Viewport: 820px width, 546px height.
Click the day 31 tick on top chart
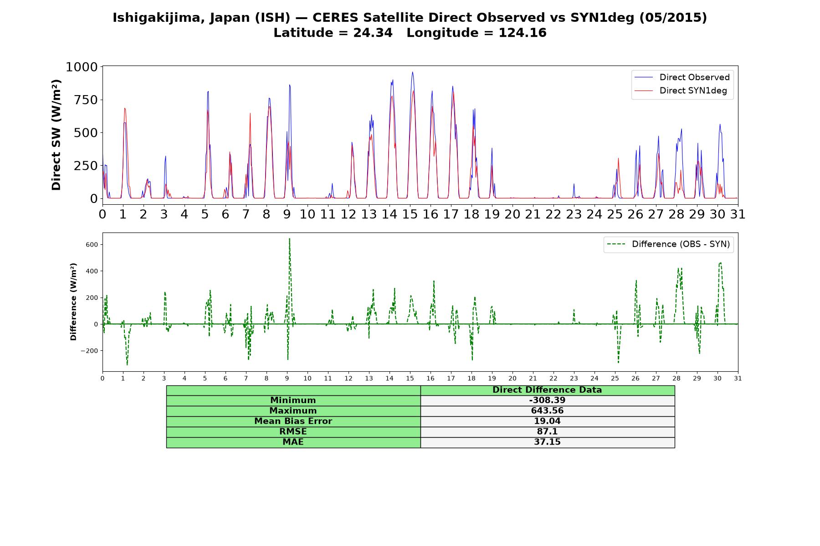pyautogui.click(x=738, y=214)
